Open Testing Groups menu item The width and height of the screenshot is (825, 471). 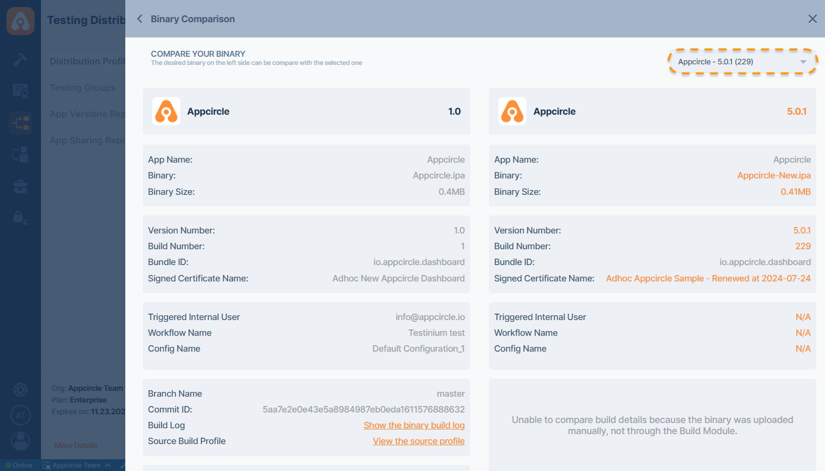click(x=83, y=88)
